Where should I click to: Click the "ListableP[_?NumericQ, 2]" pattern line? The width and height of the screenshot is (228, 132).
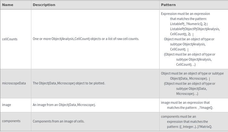click(189, 24)
